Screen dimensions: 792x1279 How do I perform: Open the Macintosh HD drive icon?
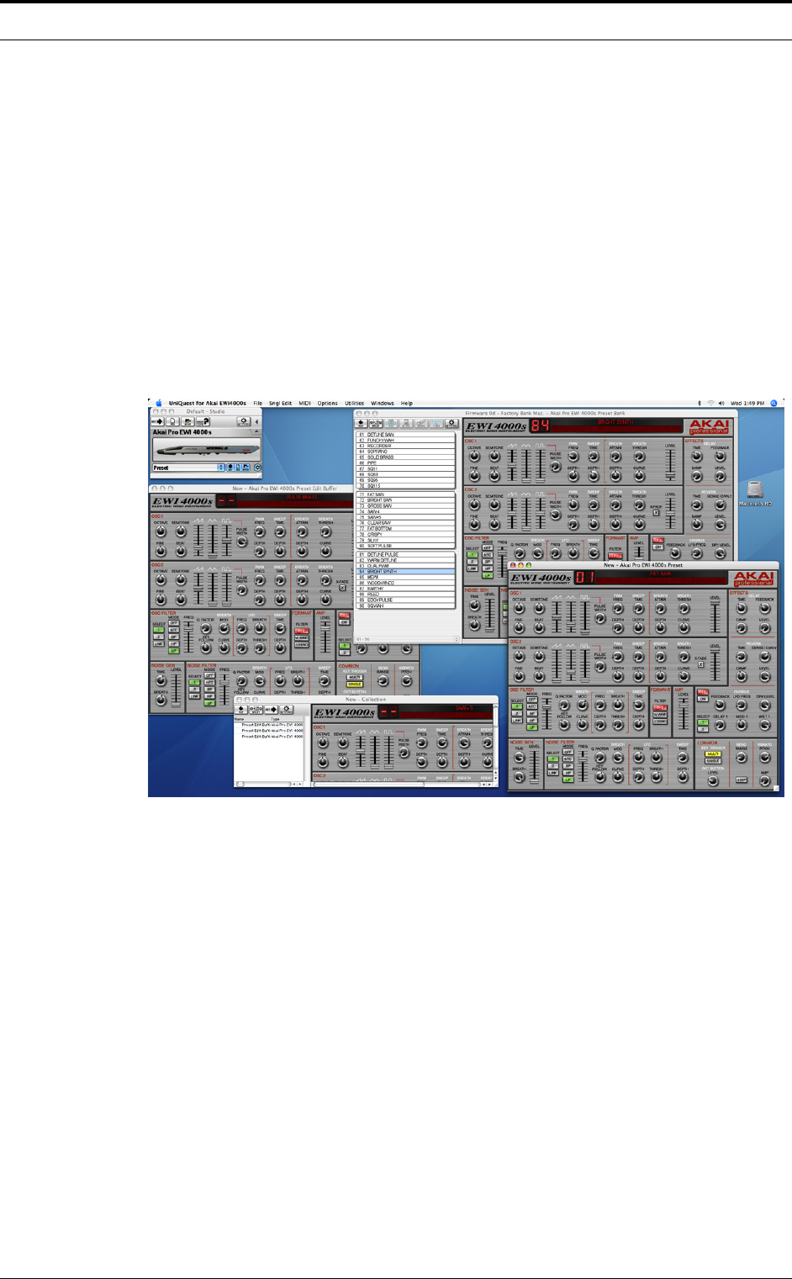pos(755,491)
